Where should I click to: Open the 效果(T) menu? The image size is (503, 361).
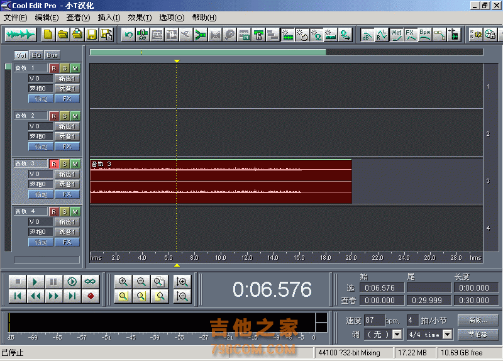[140, 18]
